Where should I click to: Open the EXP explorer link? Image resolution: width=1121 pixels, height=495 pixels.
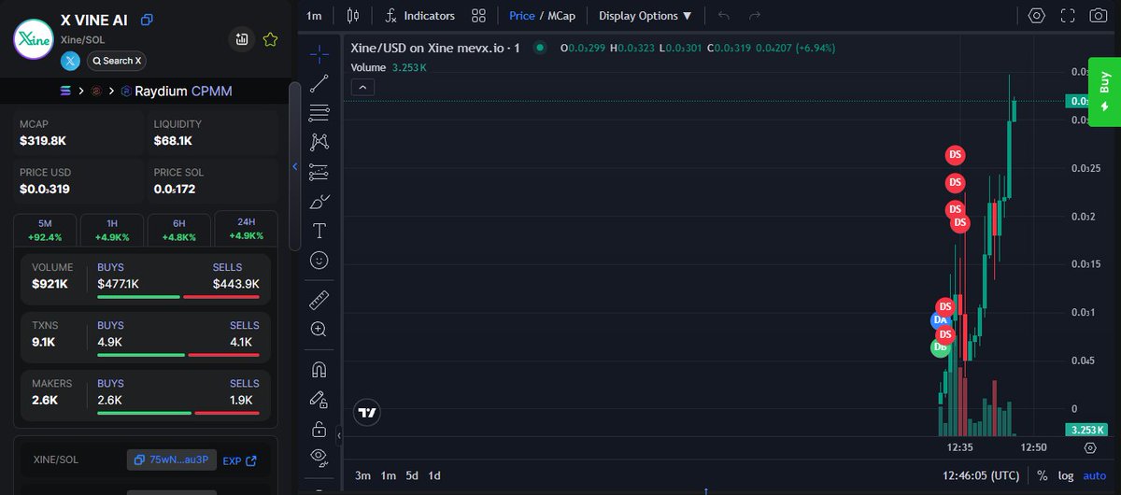(x=239, y=460)
